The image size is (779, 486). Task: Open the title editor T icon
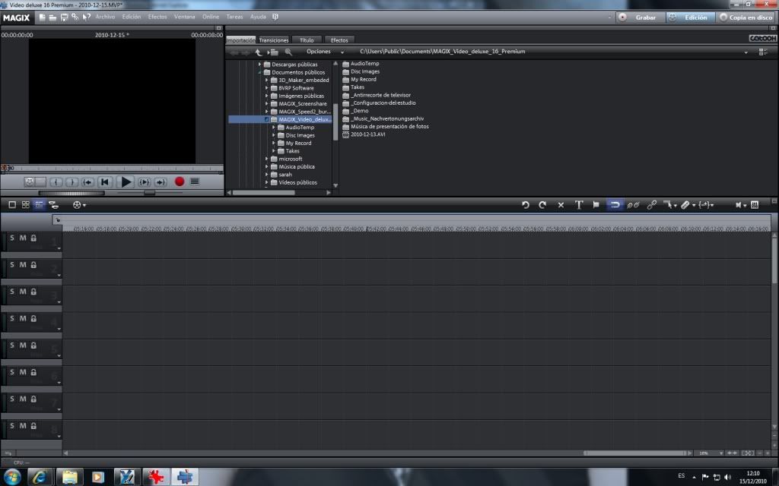pos(579,205)
